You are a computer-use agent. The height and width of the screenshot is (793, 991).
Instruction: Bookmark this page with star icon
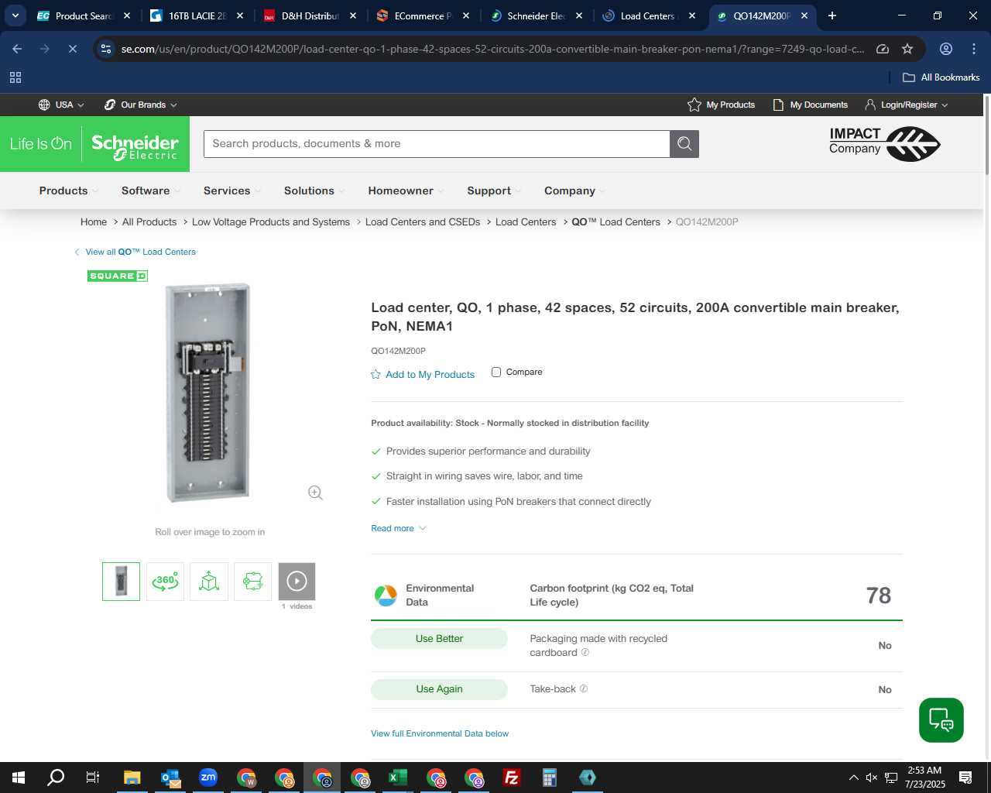(x=907, y=49)
